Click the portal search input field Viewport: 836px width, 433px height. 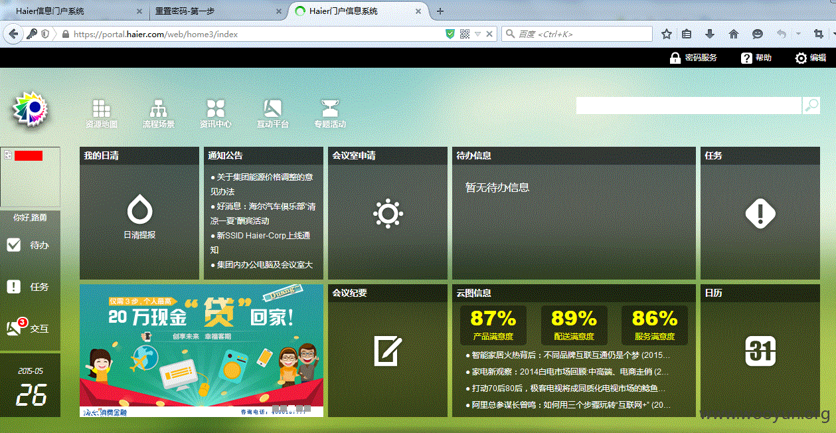pyautogui.click(x=689, y=106)
